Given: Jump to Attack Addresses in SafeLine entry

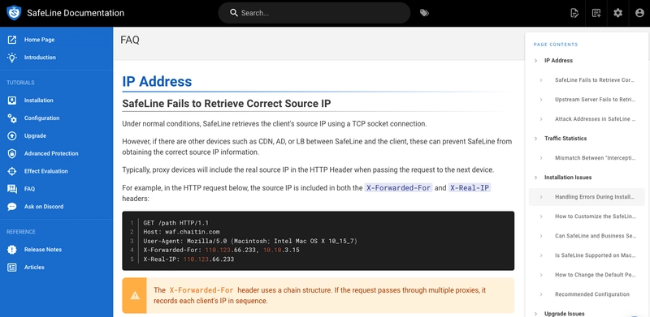Looking at the screenshot, I should (x=595, y=119).
